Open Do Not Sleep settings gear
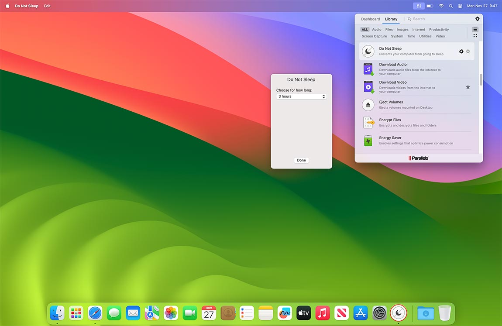Image resolution: width=502 pixels, height=326 pixels. [x=461, y=51]
